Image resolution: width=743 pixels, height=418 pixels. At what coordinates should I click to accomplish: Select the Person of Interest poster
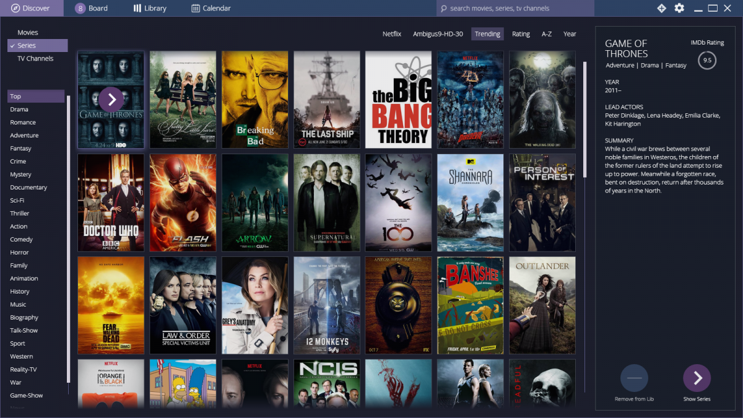click(542, 202)
